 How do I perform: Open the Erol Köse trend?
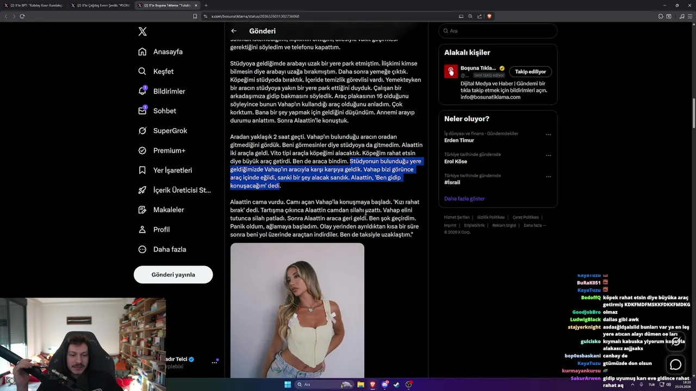[x=456, y=161]
